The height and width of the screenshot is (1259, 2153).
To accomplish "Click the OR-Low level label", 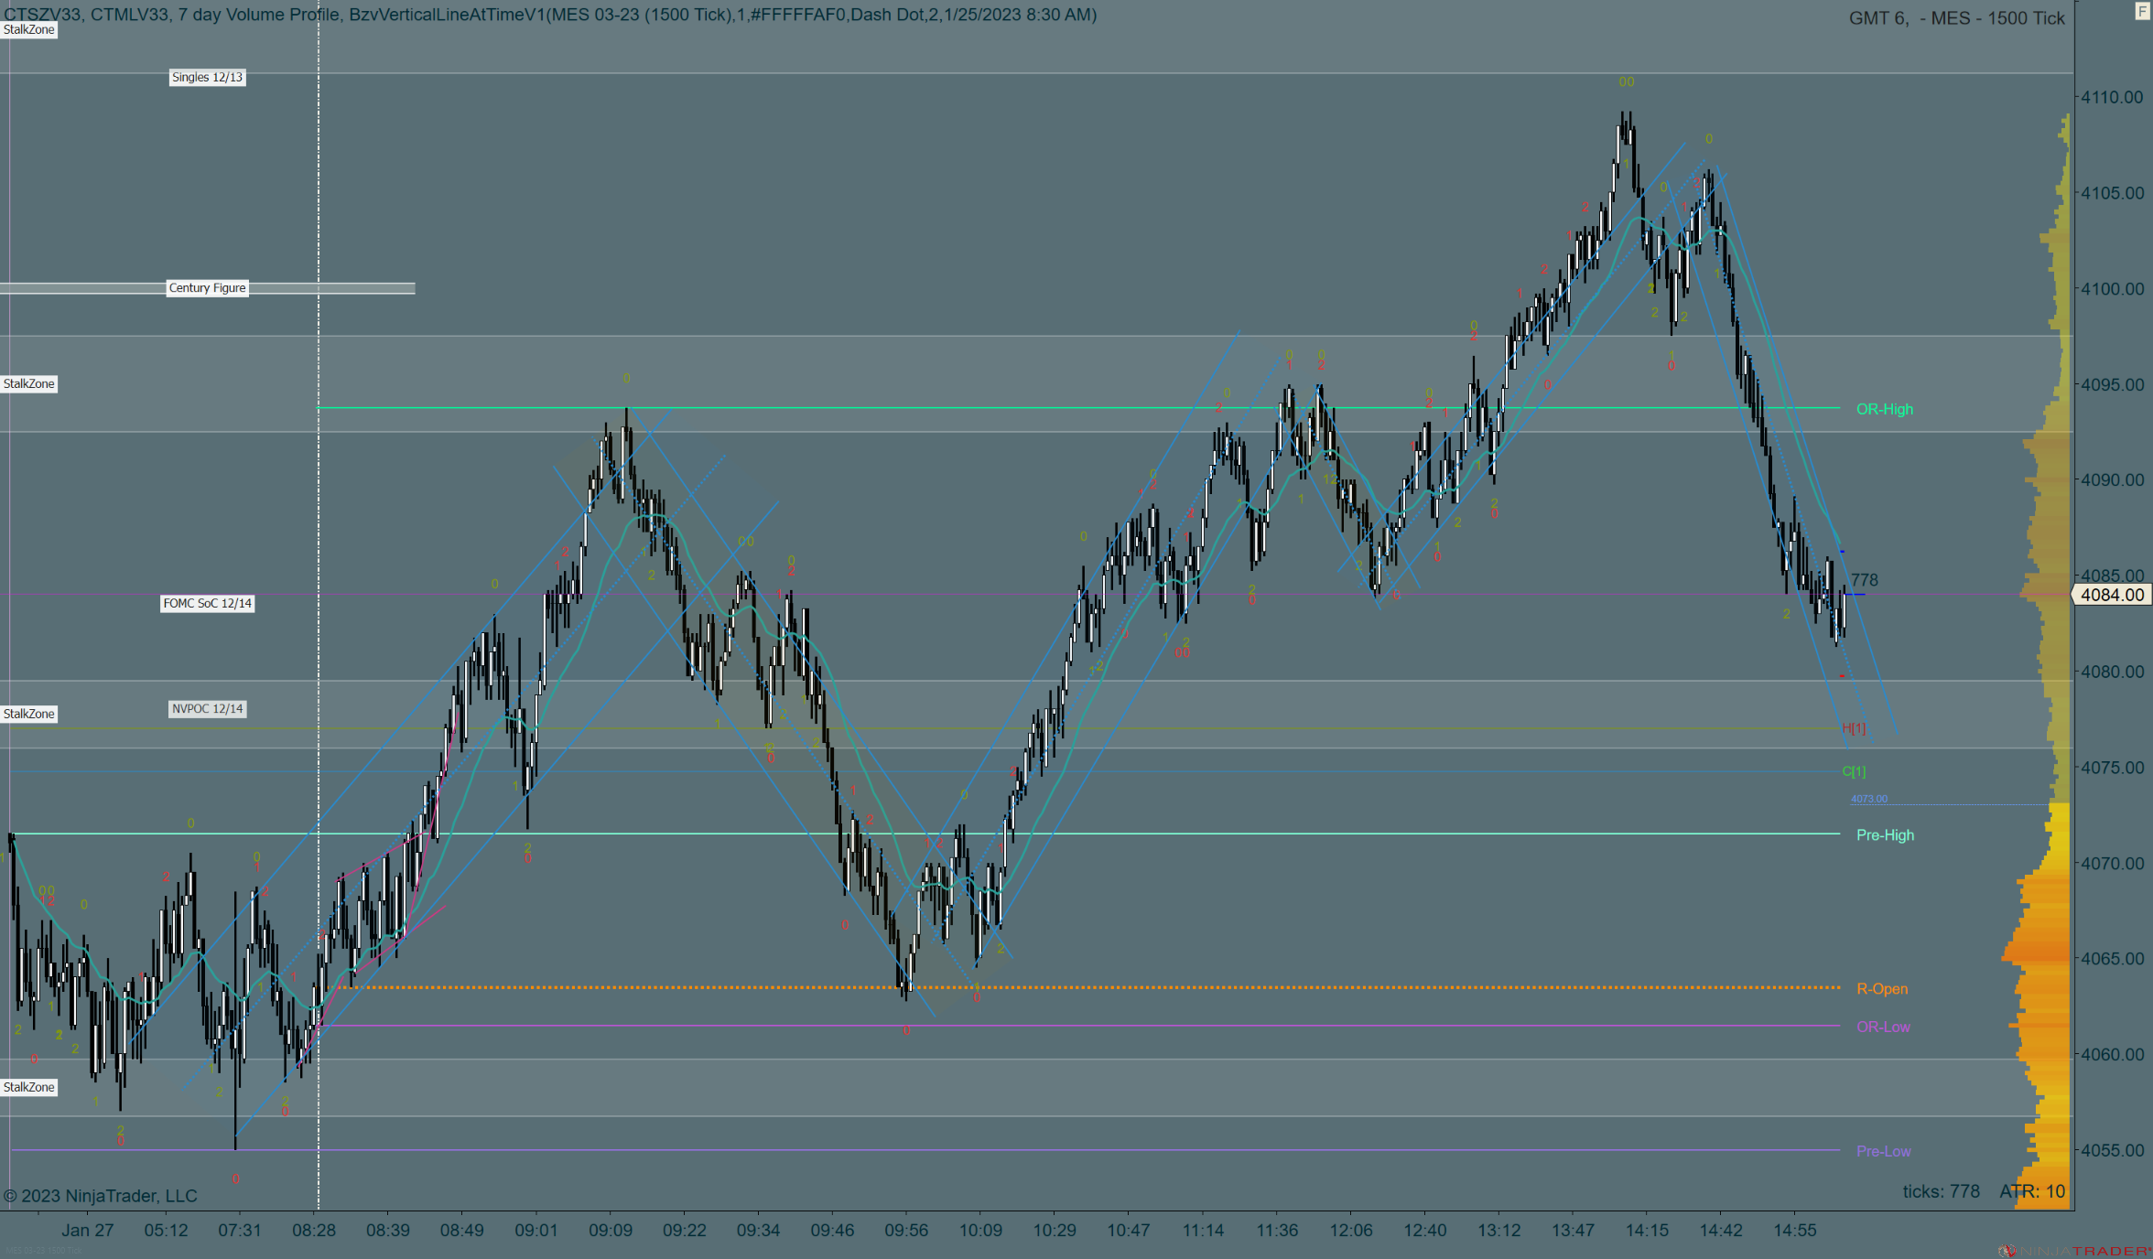I will pos(1883,1027).
